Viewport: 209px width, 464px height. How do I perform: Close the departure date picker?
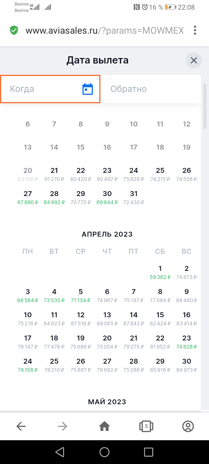click(x=194, y=60)
